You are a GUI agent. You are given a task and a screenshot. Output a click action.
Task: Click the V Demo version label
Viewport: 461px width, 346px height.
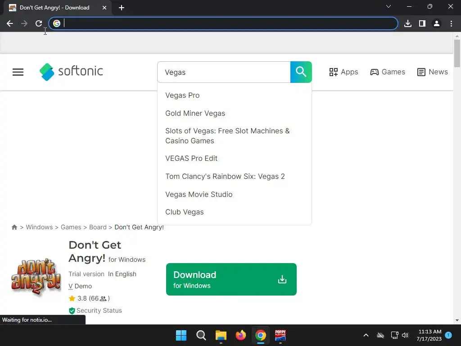pyautogui.click(x=80, y=286)
